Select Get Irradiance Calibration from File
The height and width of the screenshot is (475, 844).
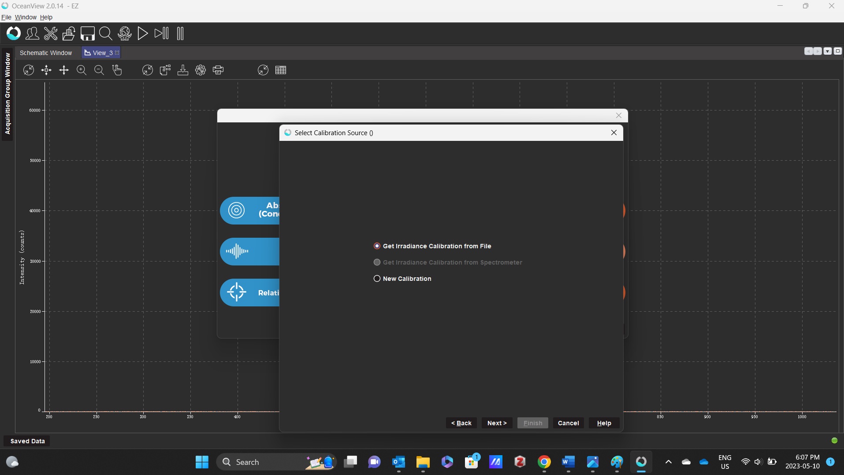pyautogui.click(x=377, y=246)
